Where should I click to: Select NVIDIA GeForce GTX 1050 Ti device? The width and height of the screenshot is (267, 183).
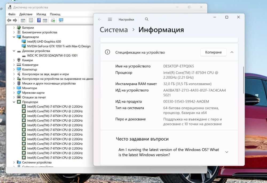[x=59, y=46]
